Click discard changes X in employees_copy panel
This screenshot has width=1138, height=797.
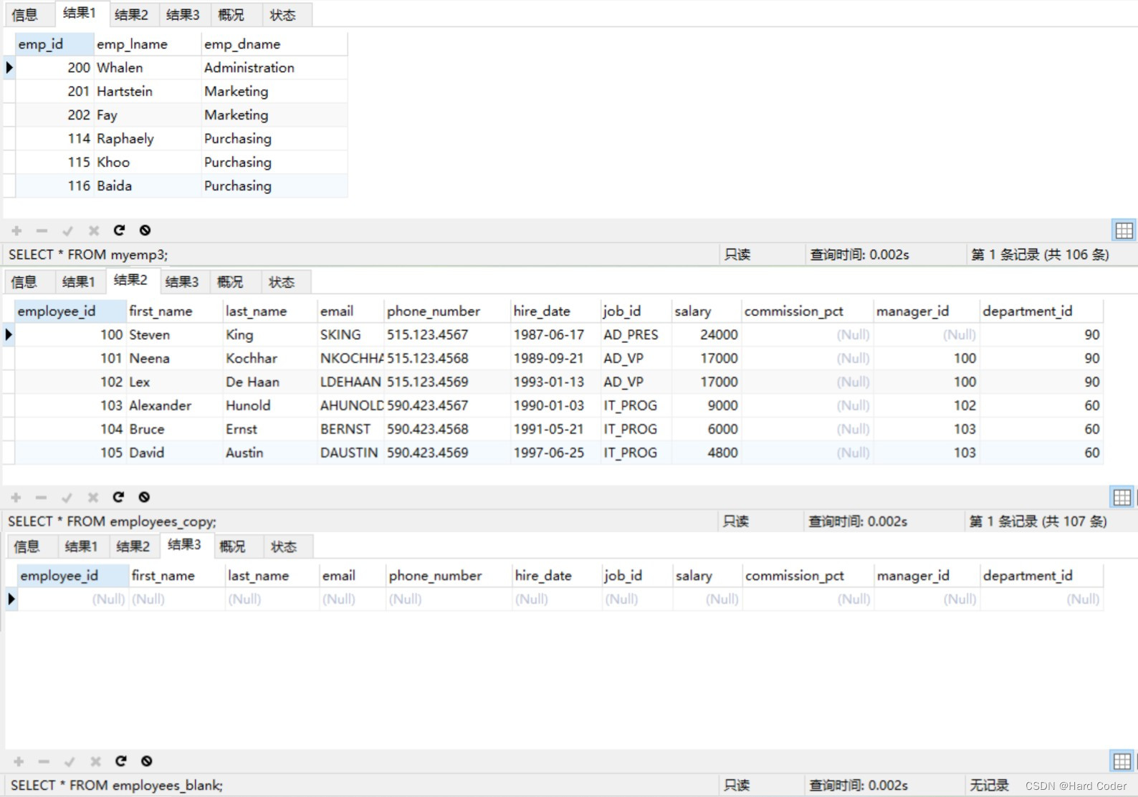tap(92, 497)
